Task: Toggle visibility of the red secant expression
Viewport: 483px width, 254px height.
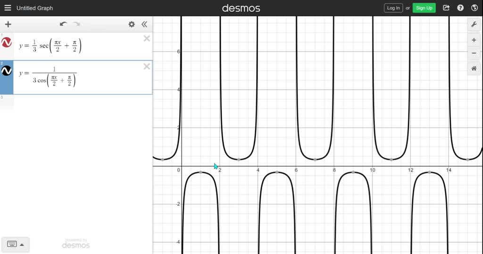Action: (x=7, y=42)
